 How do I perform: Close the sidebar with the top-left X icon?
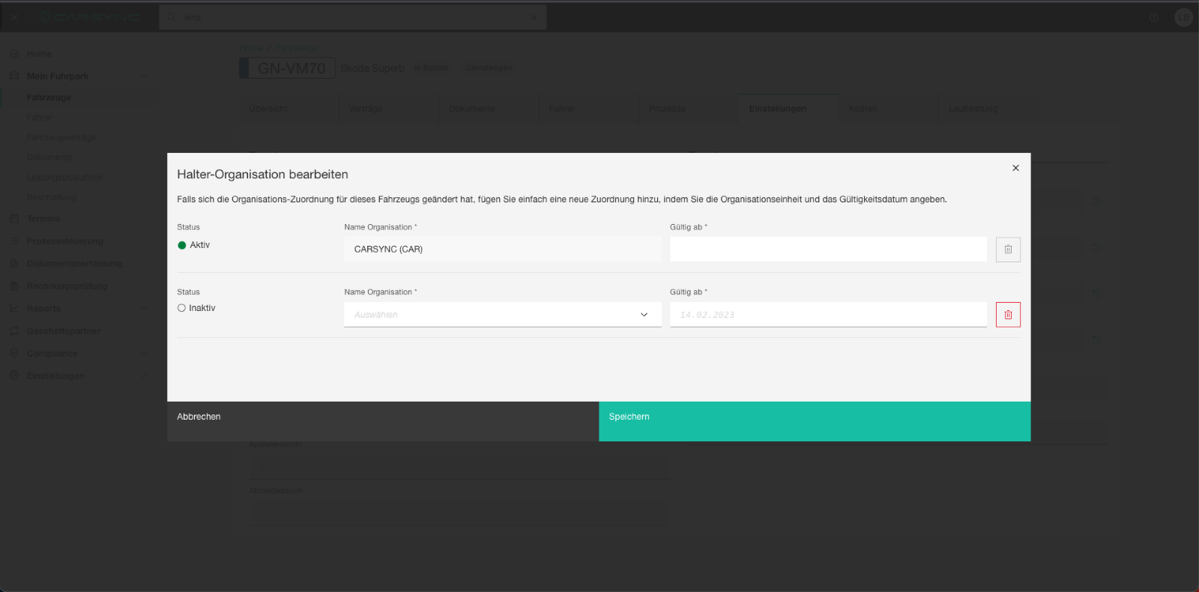point(13,17)
